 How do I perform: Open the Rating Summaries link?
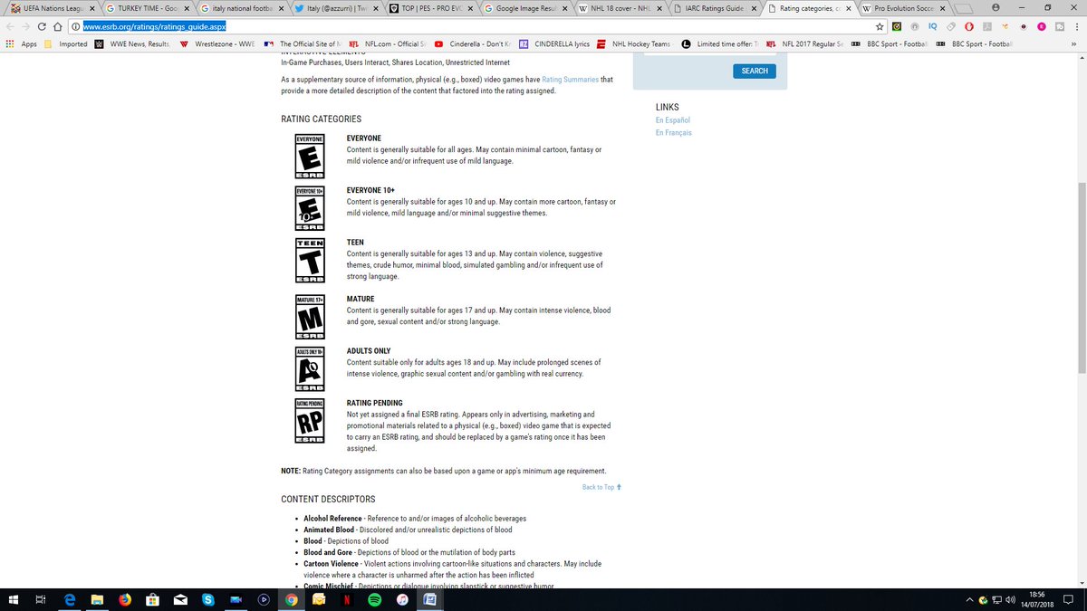click(570, 80)
